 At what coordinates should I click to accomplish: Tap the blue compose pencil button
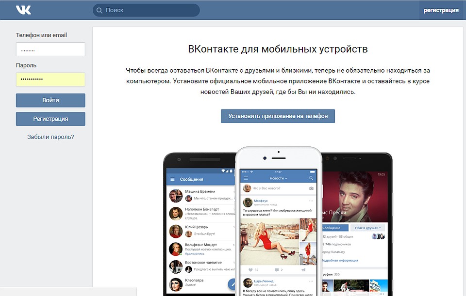(232, 285)
